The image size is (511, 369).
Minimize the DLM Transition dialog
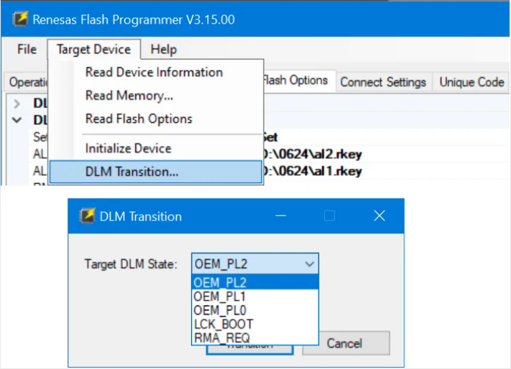(280, 216)
